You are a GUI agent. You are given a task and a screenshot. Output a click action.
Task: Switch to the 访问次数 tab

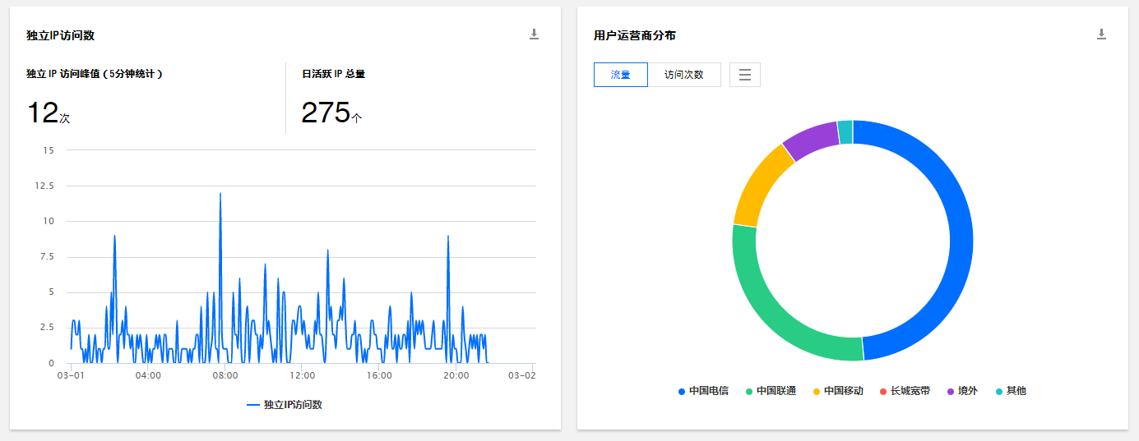coord(684,75)
